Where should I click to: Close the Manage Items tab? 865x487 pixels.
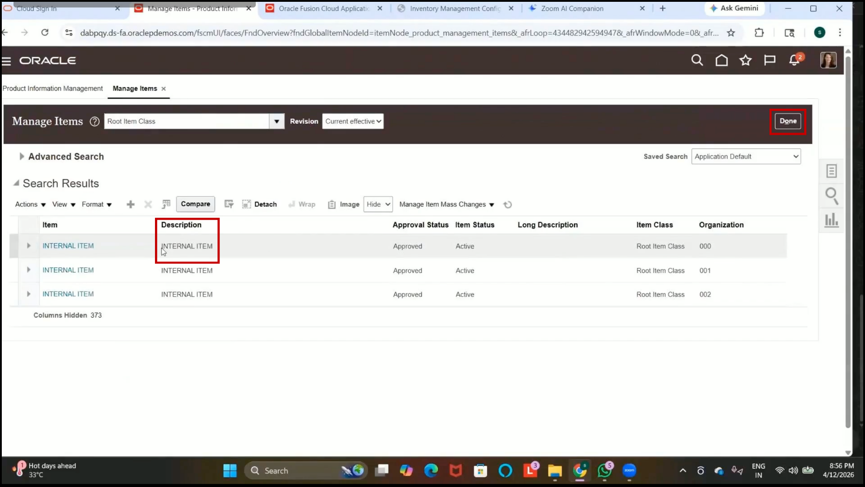coord(164,89)
